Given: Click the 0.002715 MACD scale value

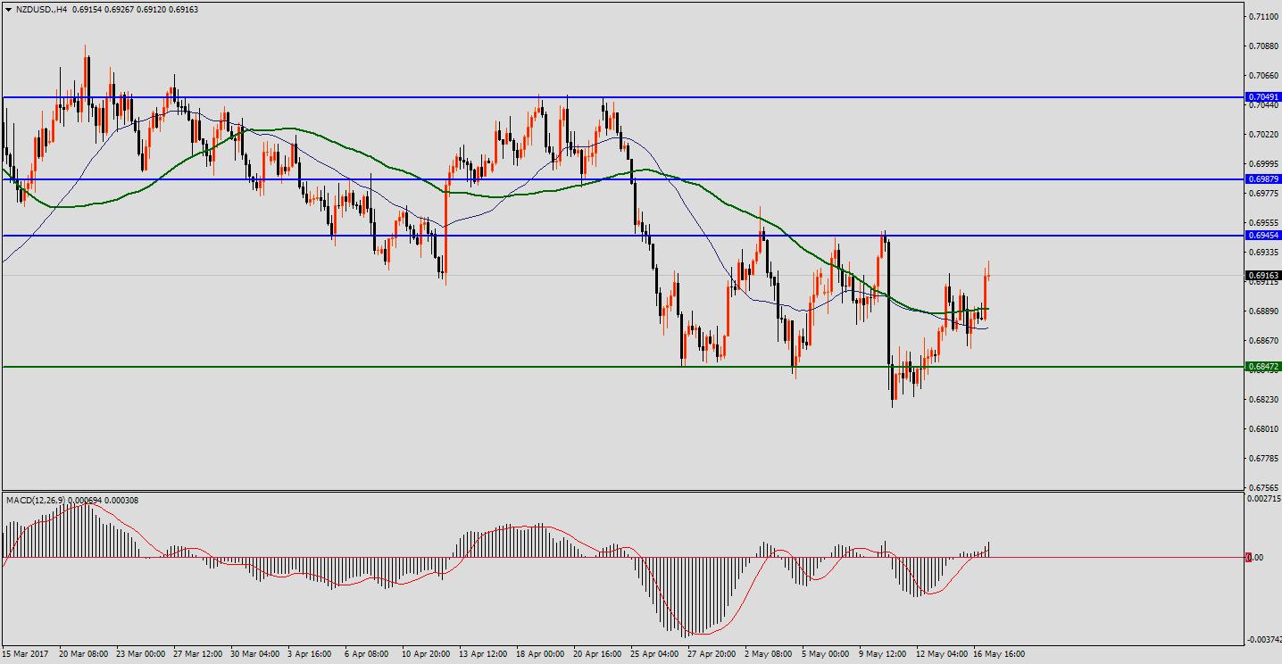Looking at the screenshot, I should (1263, 500).
